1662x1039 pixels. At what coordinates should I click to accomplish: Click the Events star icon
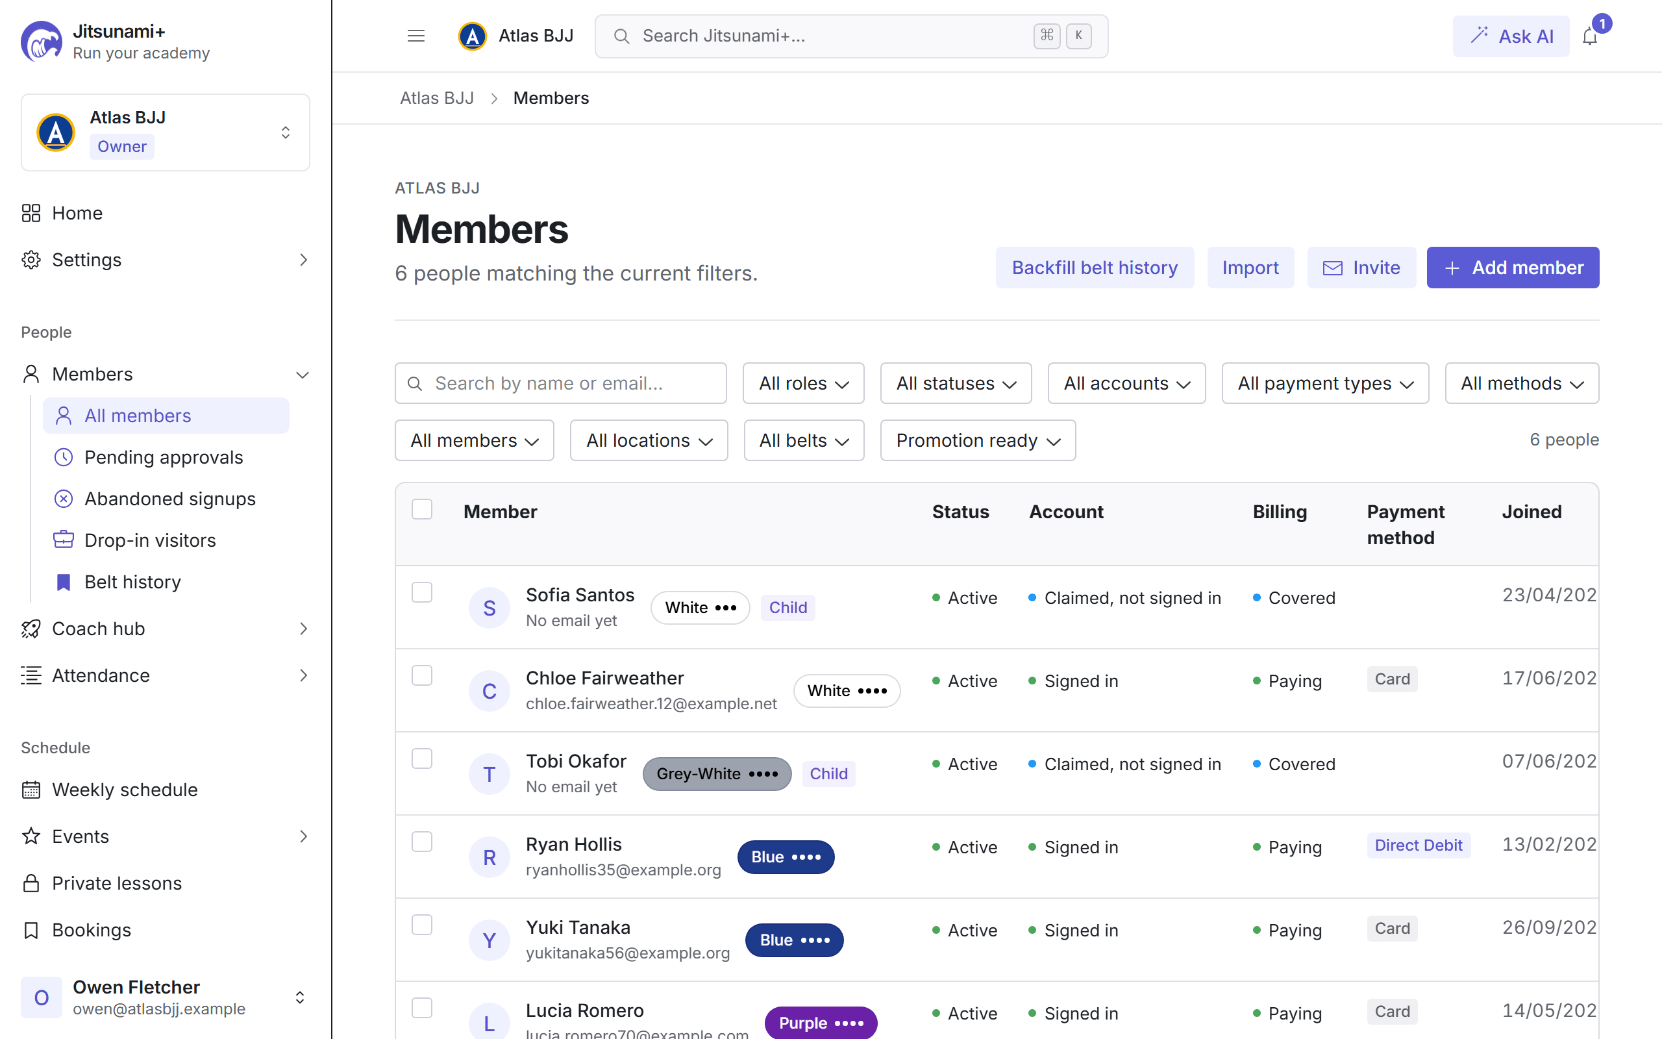coord(31,836)
